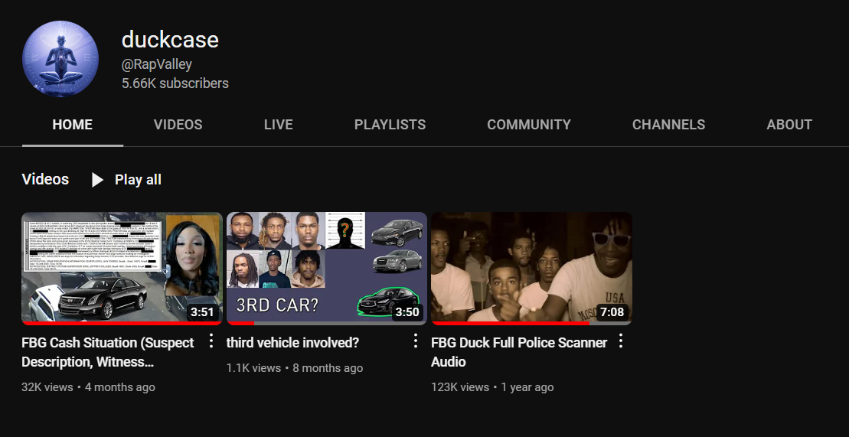Open the duckcase channel avatar
The height and width of the screenshot is (437, 849).
pos(60,59)
